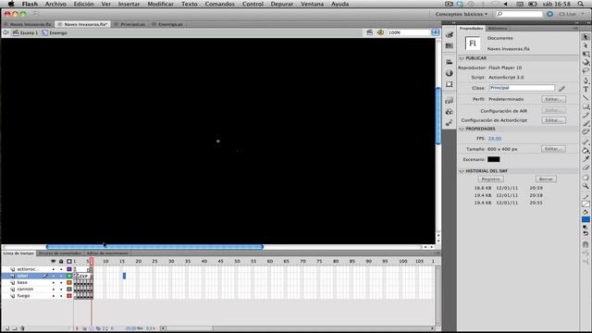Toggle visibility dot of actionsc layer

(x=54, y=269)
